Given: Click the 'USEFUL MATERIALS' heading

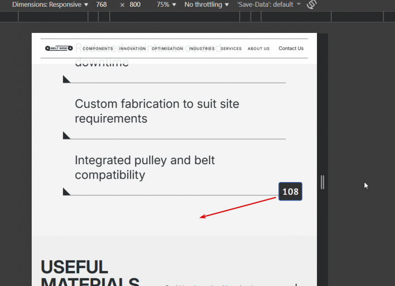Looking at the screenshot, I should coord(90,274).
